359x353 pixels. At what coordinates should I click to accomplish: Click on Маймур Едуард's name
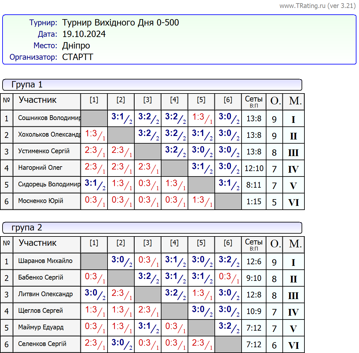[41, 327]
